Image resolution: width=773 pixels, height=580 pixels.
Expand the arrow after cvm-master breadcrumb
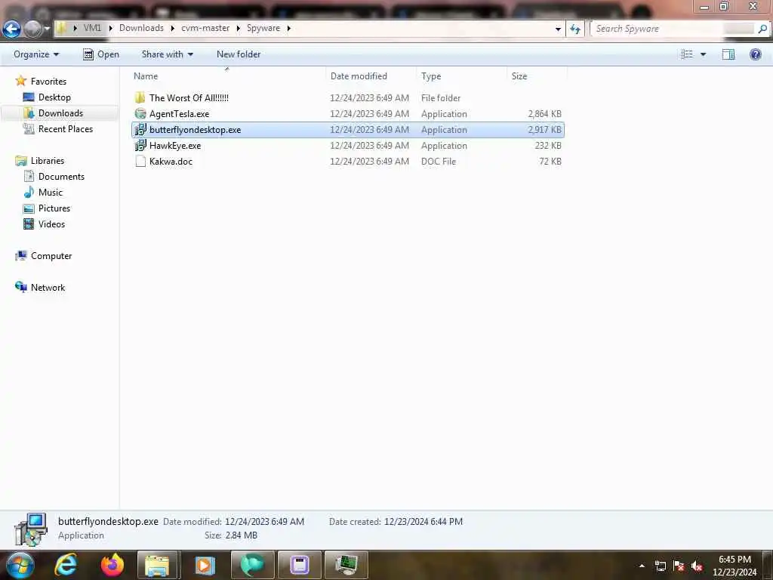click(x=238, y=28)
